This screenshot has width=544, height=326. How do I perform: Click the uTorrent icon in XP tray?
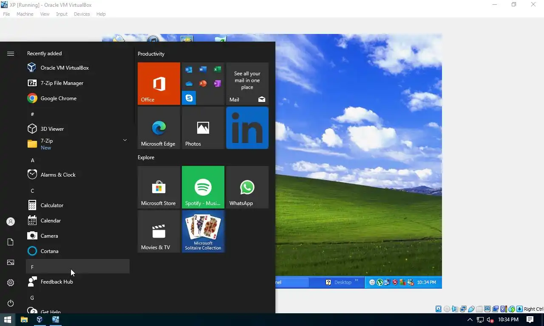tap(380, 282)
